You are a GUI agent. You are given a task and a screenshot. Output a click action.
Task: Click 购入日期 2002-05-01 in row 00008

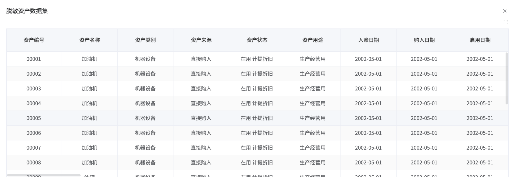coord(424,163)
